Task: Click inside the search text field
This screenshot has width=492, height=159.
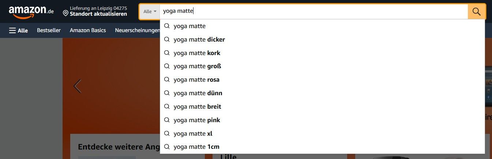Action: [313, 11]
